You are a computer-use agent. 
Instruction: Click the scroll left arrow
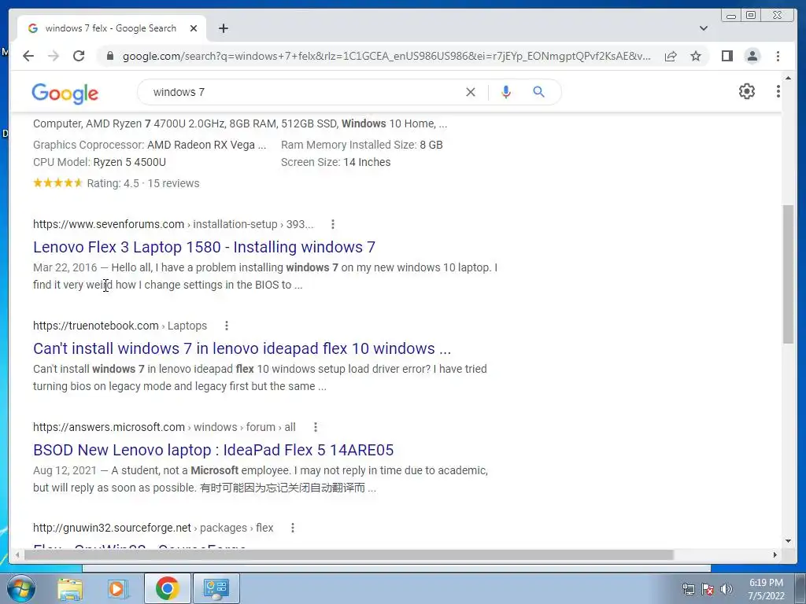pos(17,554)
